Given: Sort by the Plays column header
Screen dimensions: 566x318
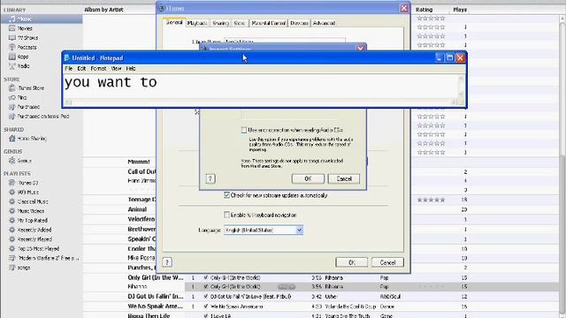Looking at the screenshot, I should pos(460,10).
